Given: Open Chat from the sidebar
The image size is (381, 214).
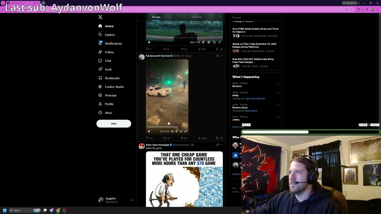Looking at the screenshot, I should click(x=105, y=61).
